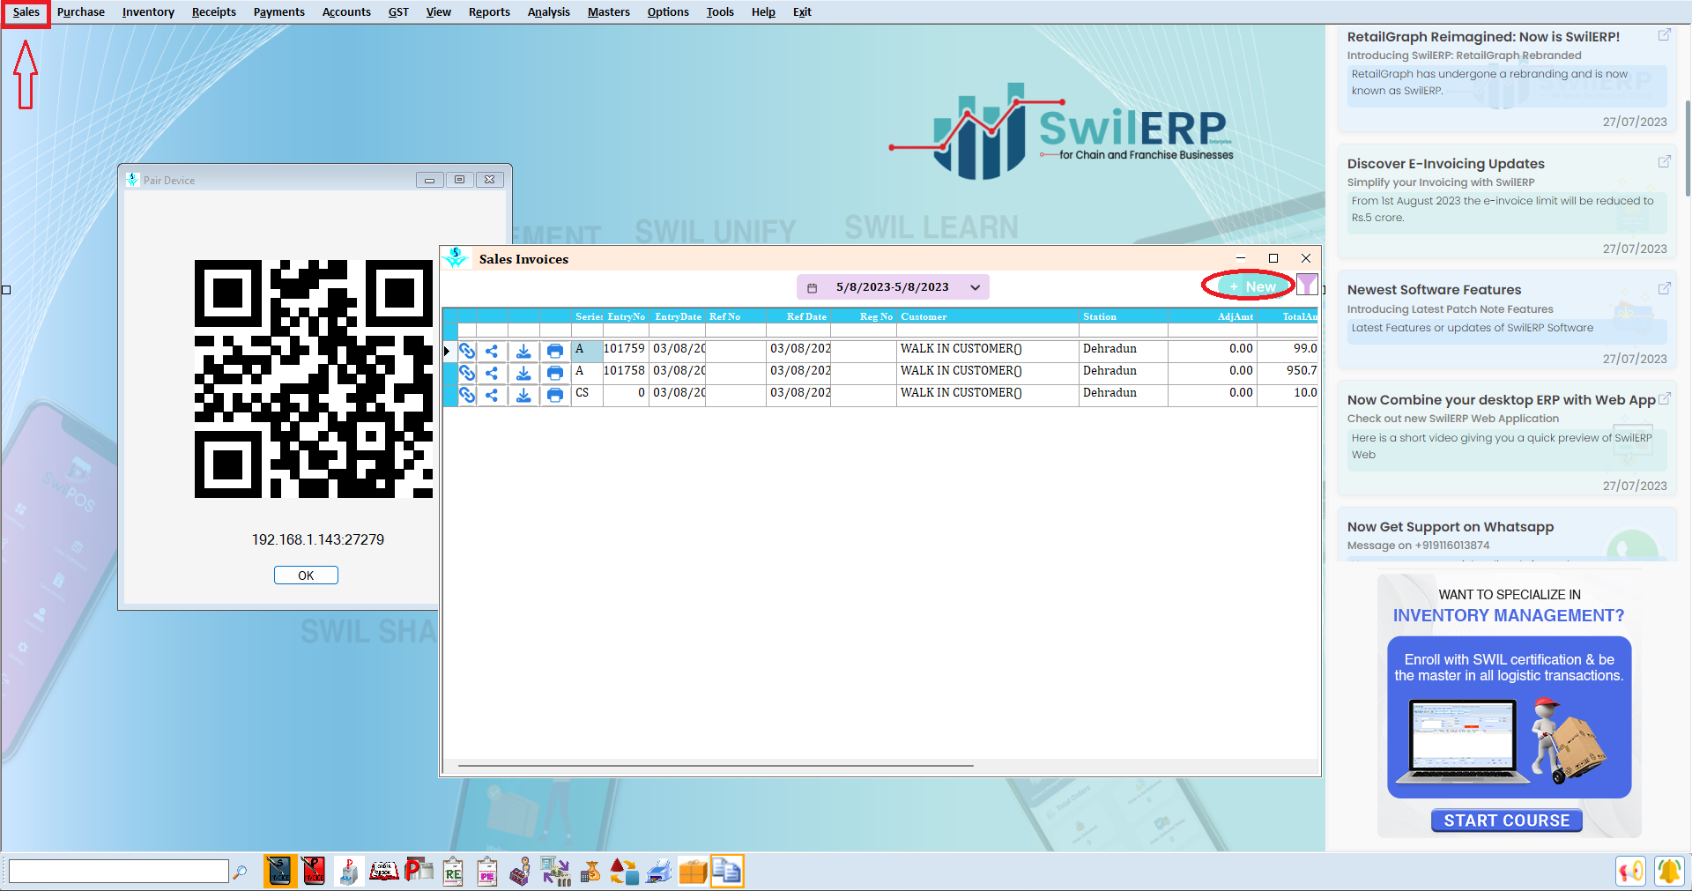Open external link icon on E-Invoicing Updates card
Viewport: 1692px width, 891px height.
tap(1664, 162)
